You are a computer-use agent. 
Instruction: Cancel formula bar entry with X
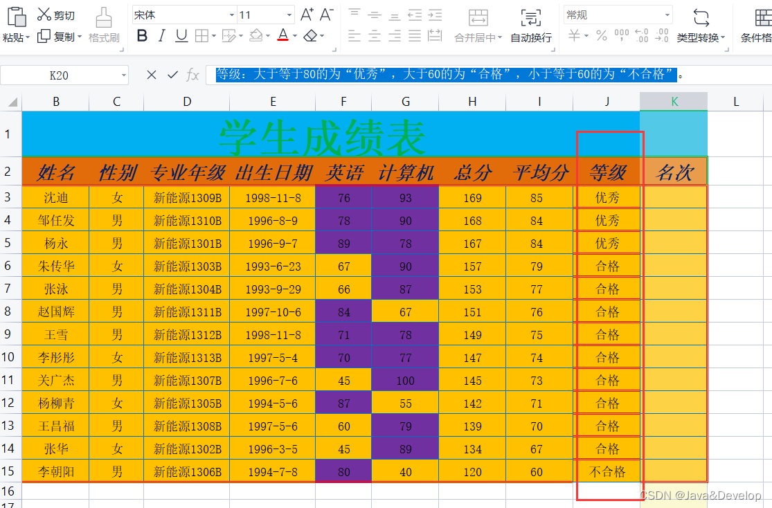151,75
